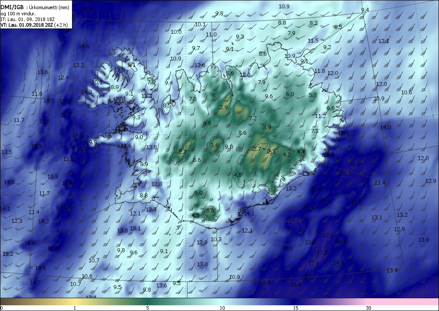Image resolution: width=439 pixels, height=311 pixels.
Task: Click the "DMI/IGB" title in the legend box
Action: [12, 7]
